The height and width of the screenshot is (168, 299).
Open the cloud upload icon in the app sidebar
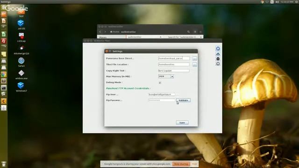point(218,54)
